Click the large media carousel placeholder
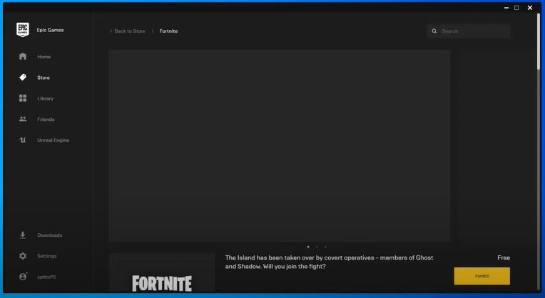Viewport: 545px width, 298px height. [280, 146]
